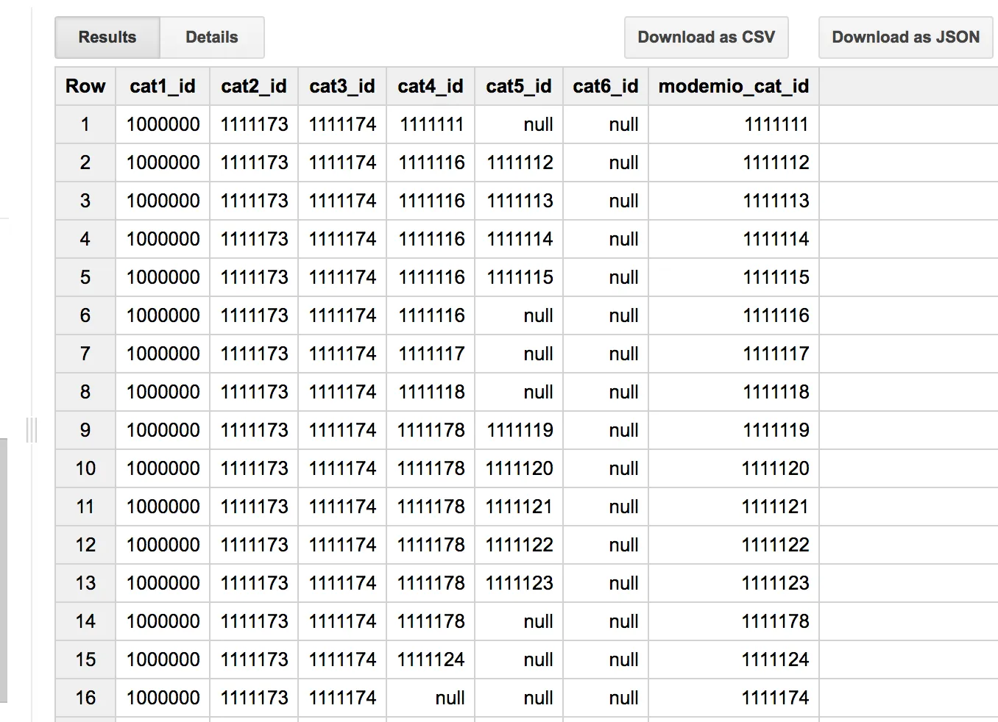The height and width of the screenshot is (722, 998).
Task: Click row number 16 cell
Action: 85,698
